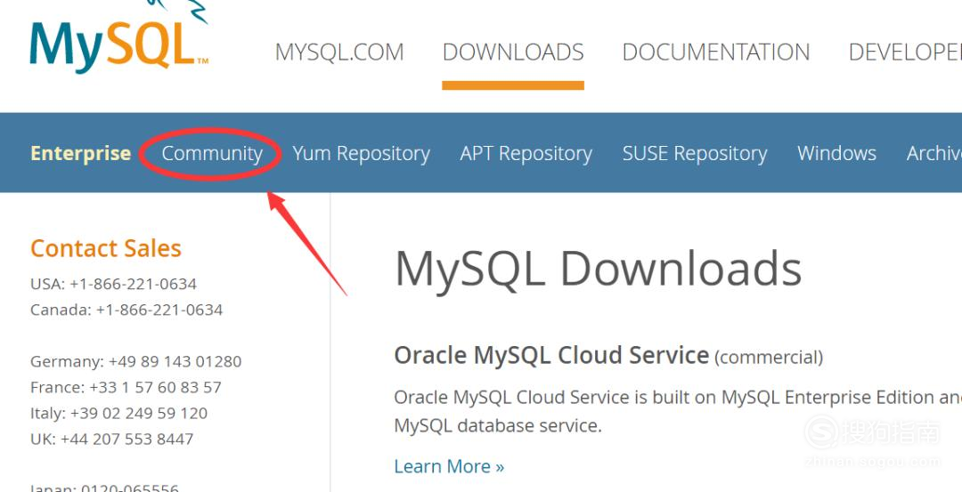Click the Germany: +49 89 143 01280 line
Image resolution: width=962 pixels, height=492 pixels.
pos(135,361)
